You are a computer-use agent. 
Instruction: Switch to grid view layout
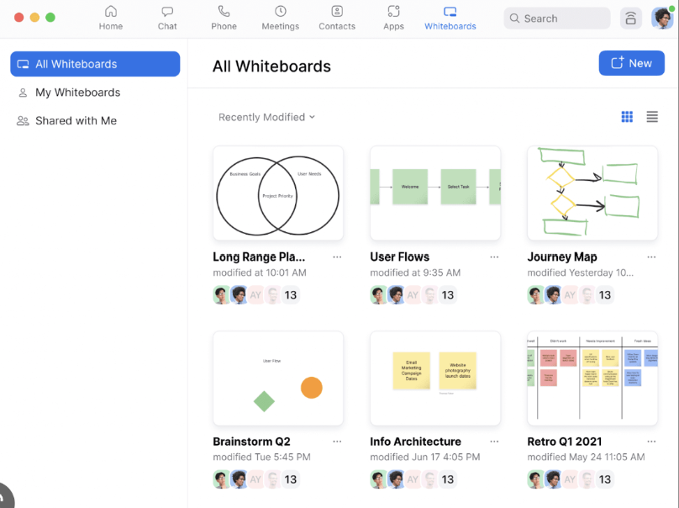point(627,117)
